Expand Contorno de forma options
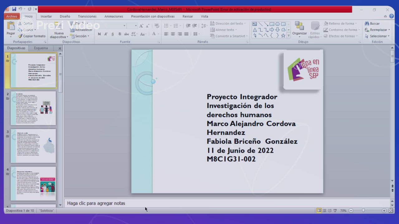Viewport: 399px width, 224px height. coord(342,30)
